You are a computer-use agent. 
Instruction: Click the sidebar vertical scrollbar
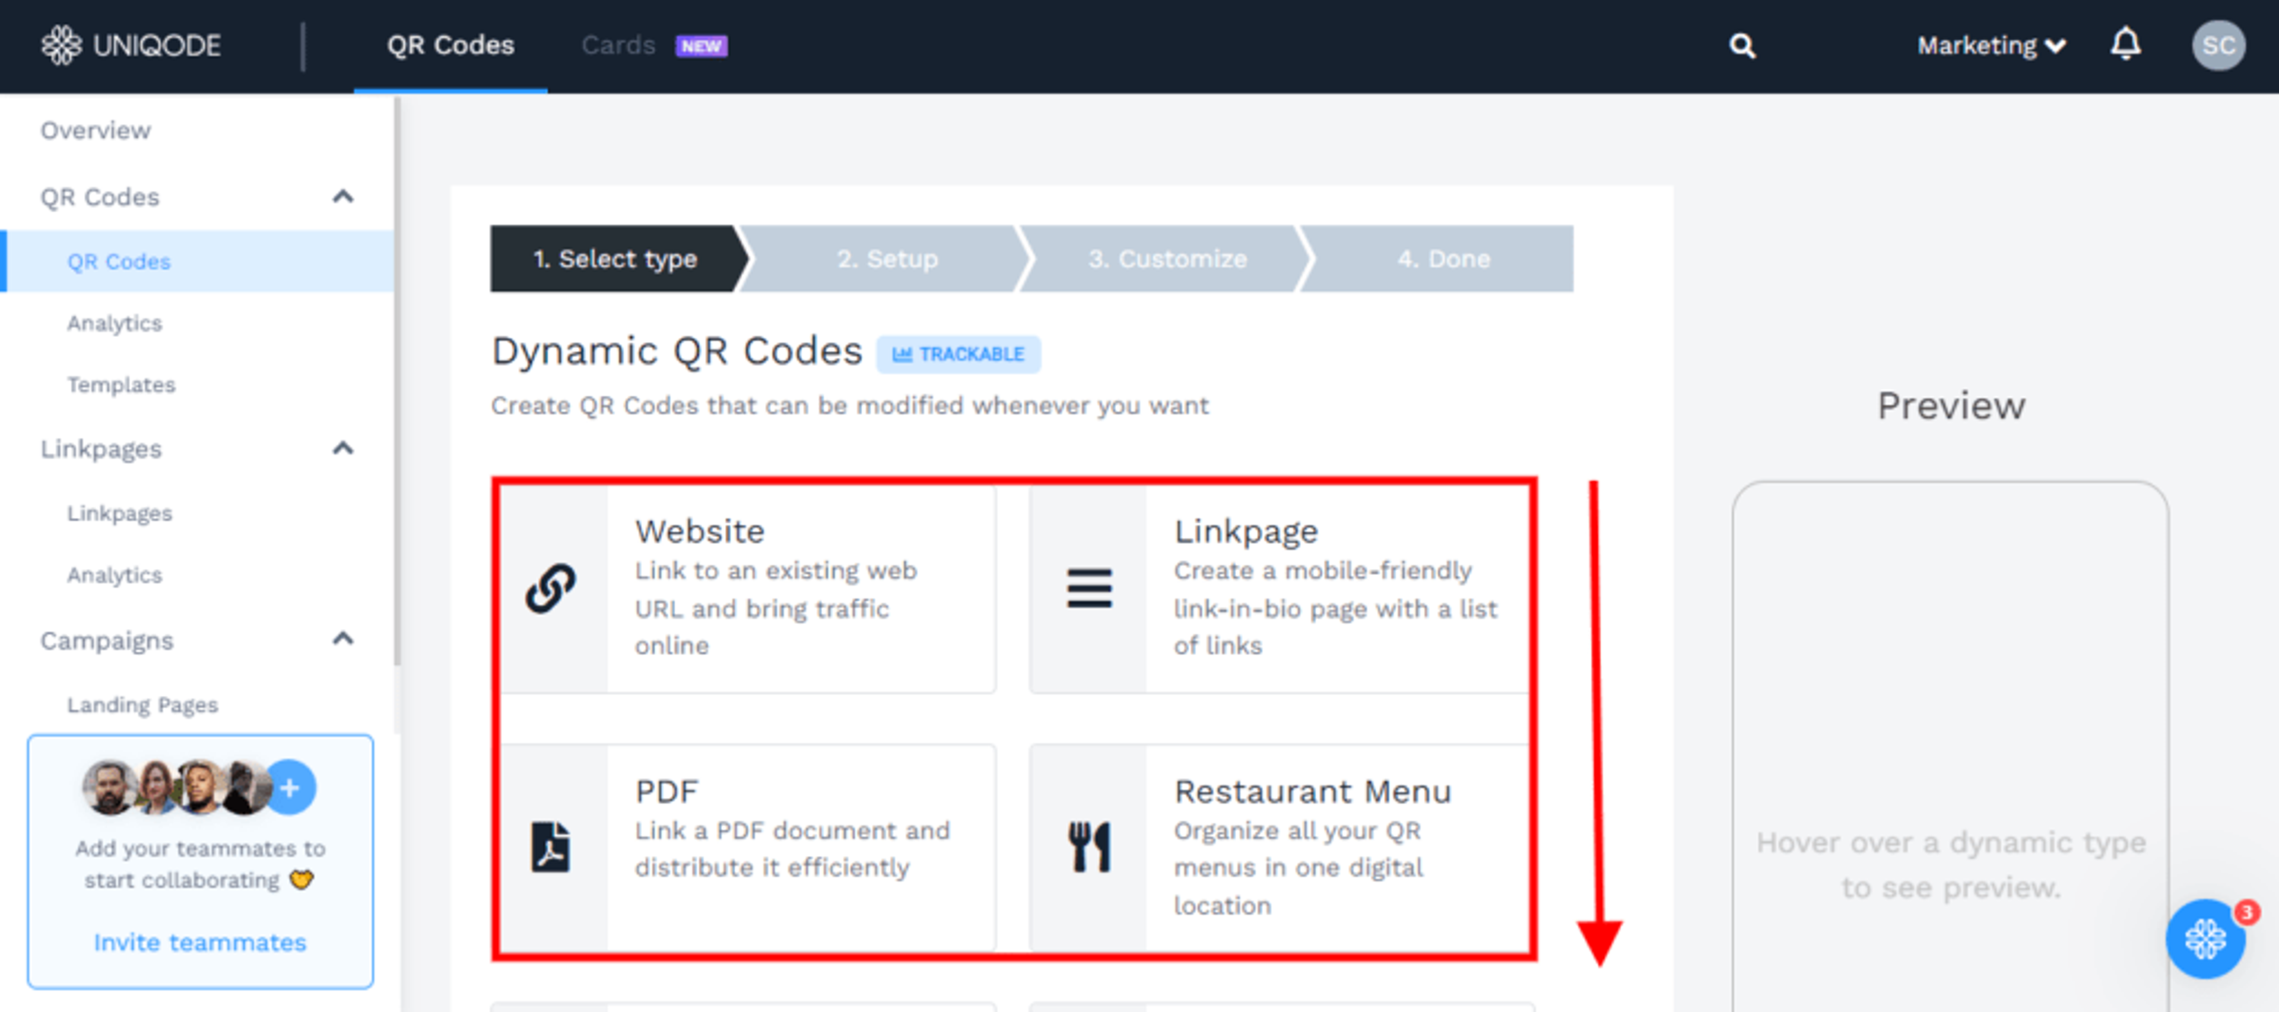pos(397,380)
